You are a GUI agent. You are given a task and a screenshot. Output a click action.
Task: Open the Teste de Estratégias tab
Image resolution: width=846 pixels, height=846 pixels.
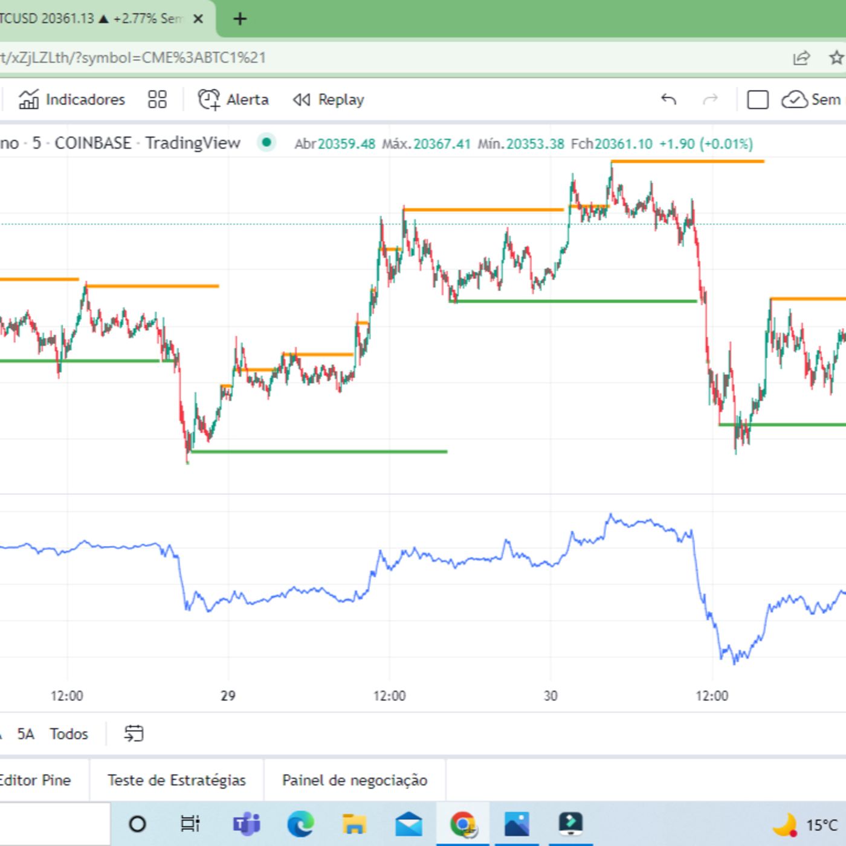[x=176, y=780]
